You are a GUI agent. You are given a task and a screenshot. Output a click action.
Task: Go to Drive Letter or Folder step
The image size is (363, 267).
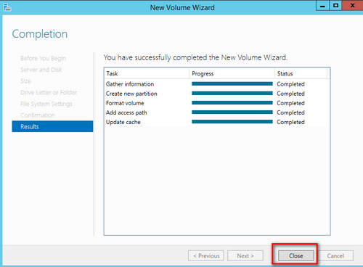[x=49, y=92]
